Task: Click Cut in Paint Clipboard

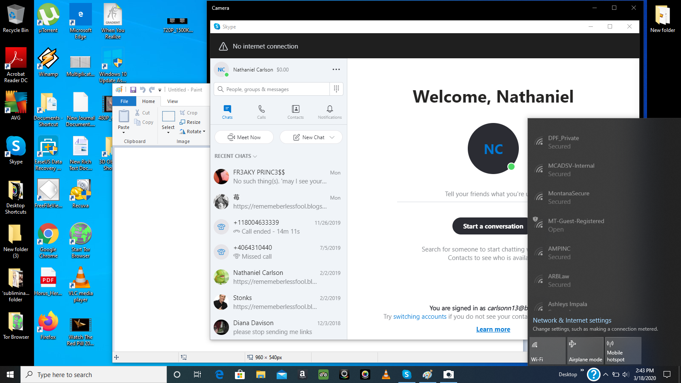Action: (x=143, y=113)
